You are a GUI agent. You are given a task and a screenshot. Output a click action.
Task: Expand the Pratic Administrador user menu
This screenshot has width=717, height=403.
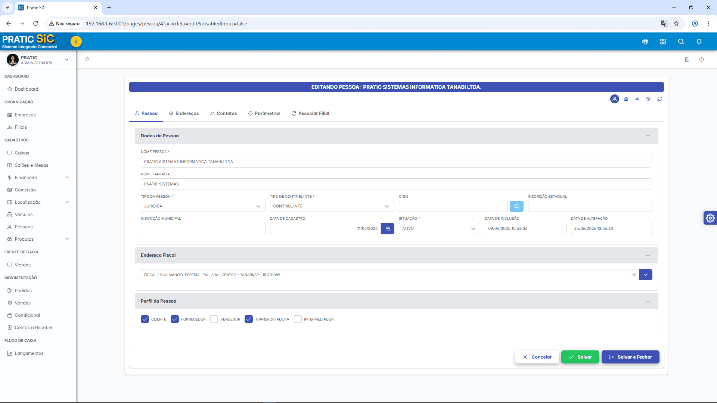(38, 60)
